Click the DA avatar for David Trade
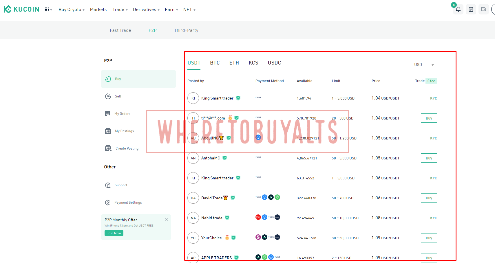Viewport: 495px width, 263px height. coord(193,198)
